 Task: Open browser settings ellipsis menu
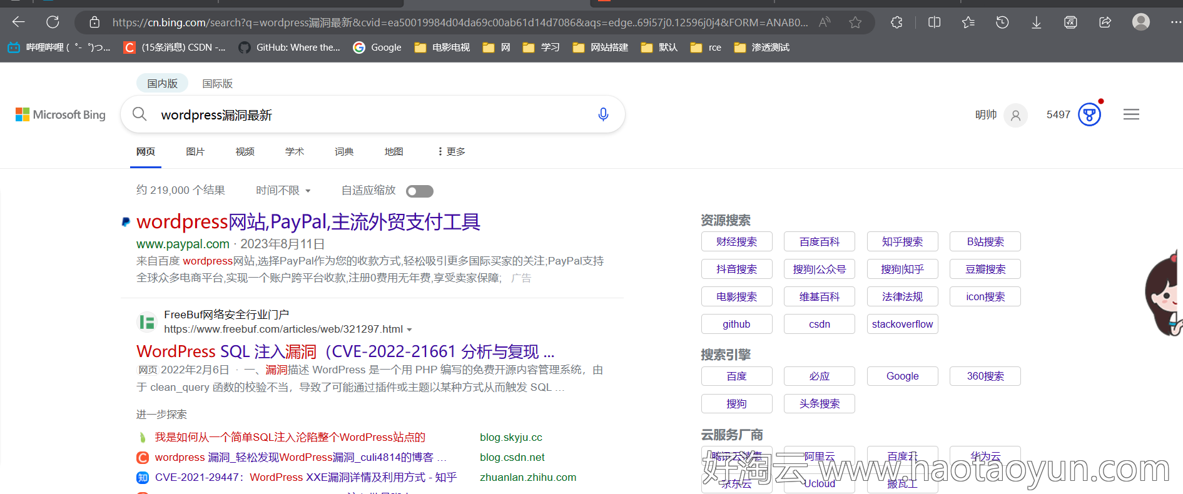click(1175, 23)
